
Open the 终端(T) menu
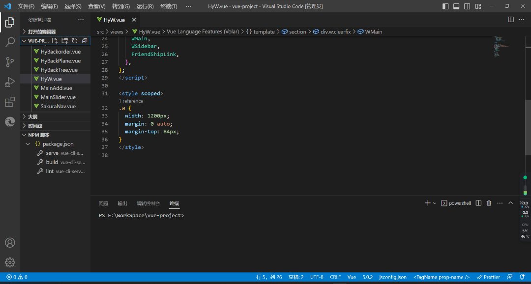[x=169, y=6]
